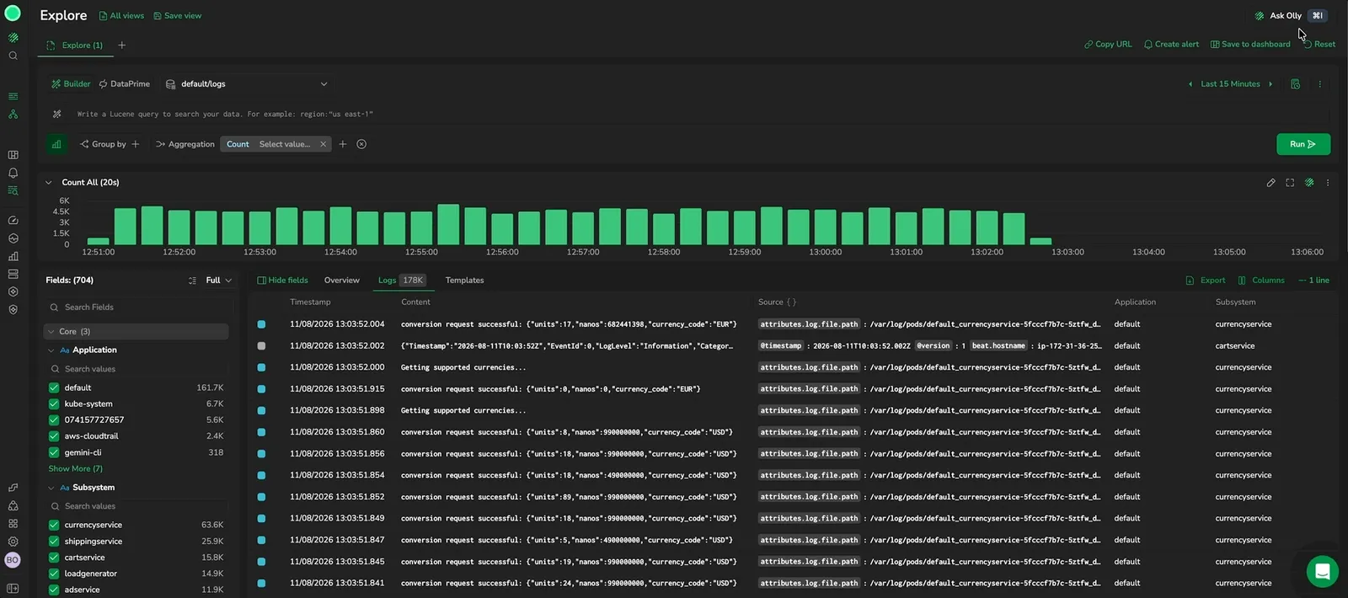1348x598 pixels.
Task: Click the tallest histogram bar near 12:55:00
Action: (448, 224)
